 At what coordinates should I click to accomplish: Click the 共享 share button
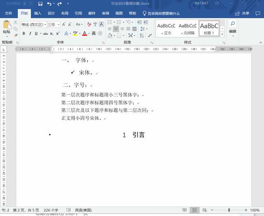pyautogui.click(x=242, y=14)
